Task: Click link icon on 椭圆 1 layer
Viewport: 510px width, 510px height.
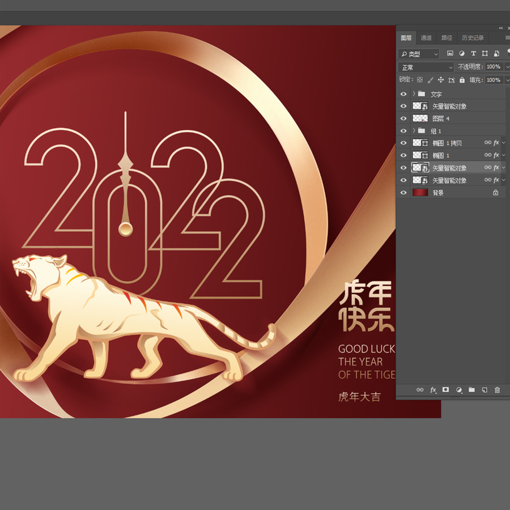Action: pyautogui.click(x=487, y=155)
